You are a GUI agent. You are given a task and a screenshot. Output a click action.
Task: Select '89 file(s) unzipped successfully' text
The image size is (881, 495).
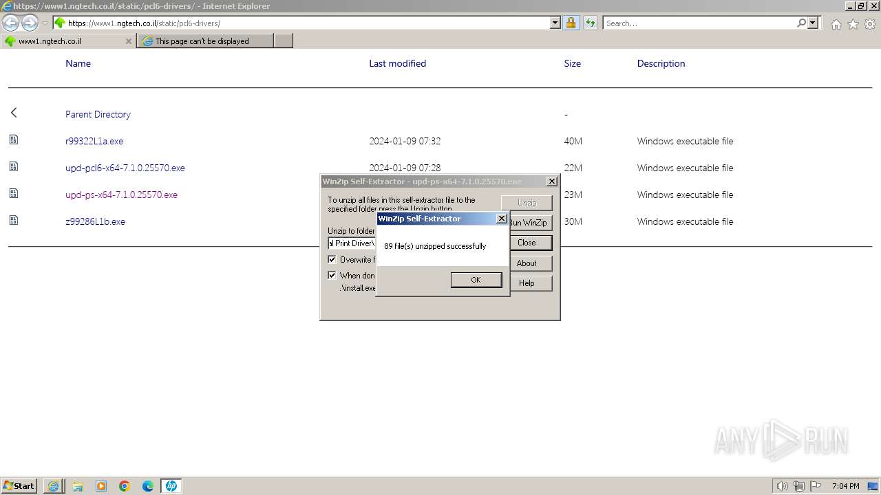tap(435, 246)
